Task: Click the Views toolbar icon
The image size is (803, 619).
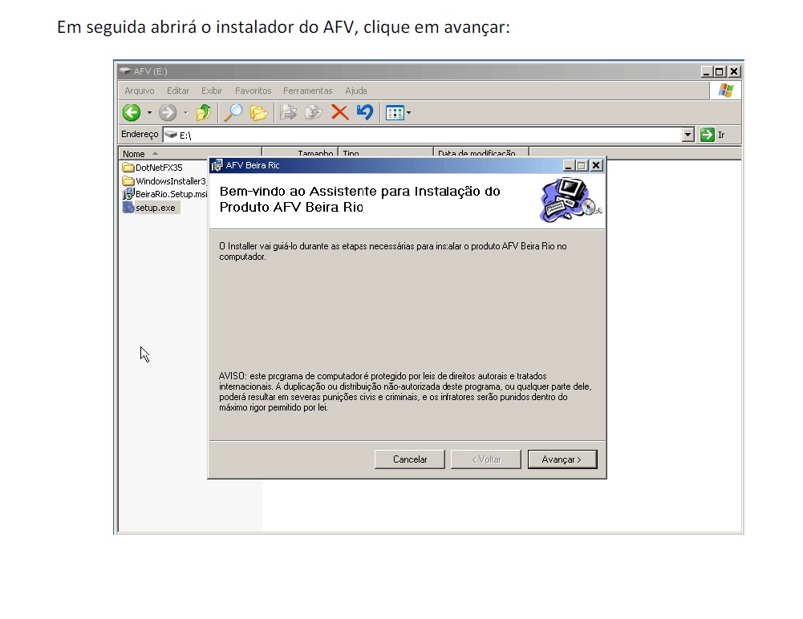Action: tap(395, 112)
